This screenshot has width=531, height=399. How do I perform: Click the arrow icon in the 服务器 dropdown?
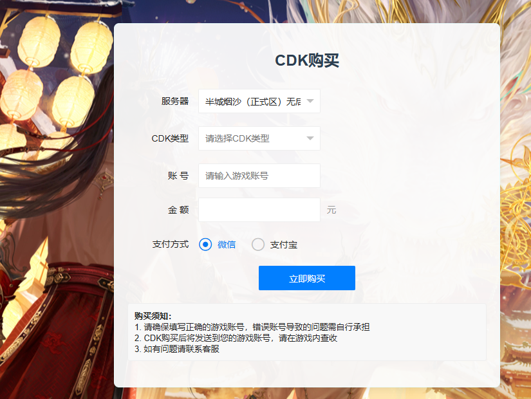[x=310, y=101]
